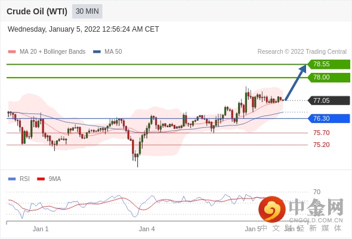Click the Crude Oil (WTI) chart title

click(37, 11)
